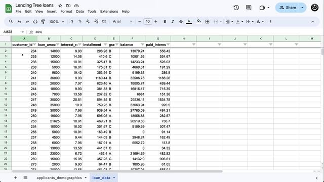Activate the paint format tool

pos(43,21)
